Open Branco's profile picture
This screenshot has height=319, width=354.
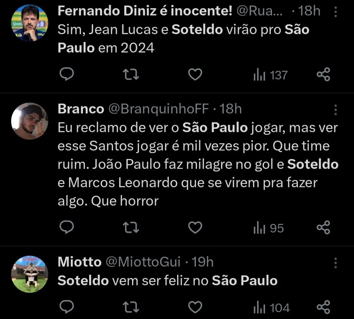point(29,121)
